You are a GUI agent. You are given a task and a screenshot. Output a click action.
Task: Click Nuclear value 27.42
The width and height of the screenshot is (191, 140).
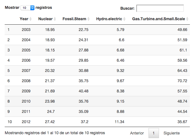pos(50,122)
